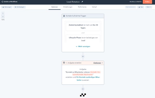Open the Mehr dropdown

point(149,7)
